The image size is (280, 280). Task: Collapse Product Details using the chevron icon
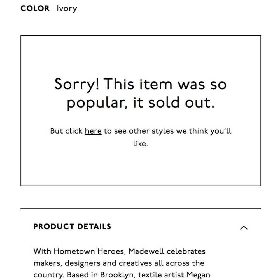click(244, 227)
